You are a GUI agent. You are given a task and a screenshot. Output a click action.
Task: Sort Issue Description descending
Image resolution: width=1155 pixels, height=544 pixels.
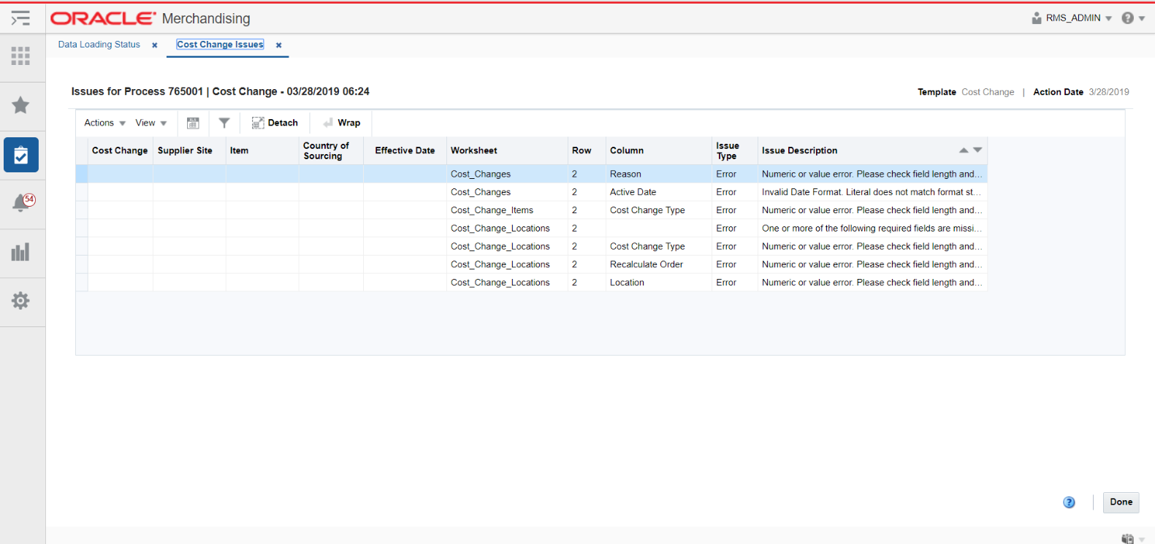click(x=977, y=150)
